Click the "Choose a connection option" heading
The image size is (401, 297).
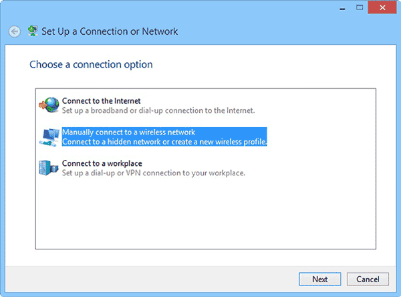[x=91, y=65]
